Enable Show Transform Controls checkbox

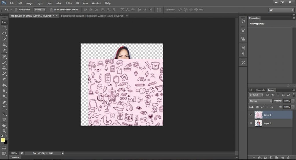pyautogui.click(x=51, y=10)
